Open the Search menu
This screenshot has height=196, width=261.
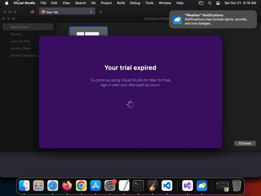[x=81, y=3]
